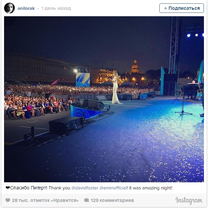Screen dimensions: 209x208
Task: Open the concert stage photo
Action: (x=104, y=99)
